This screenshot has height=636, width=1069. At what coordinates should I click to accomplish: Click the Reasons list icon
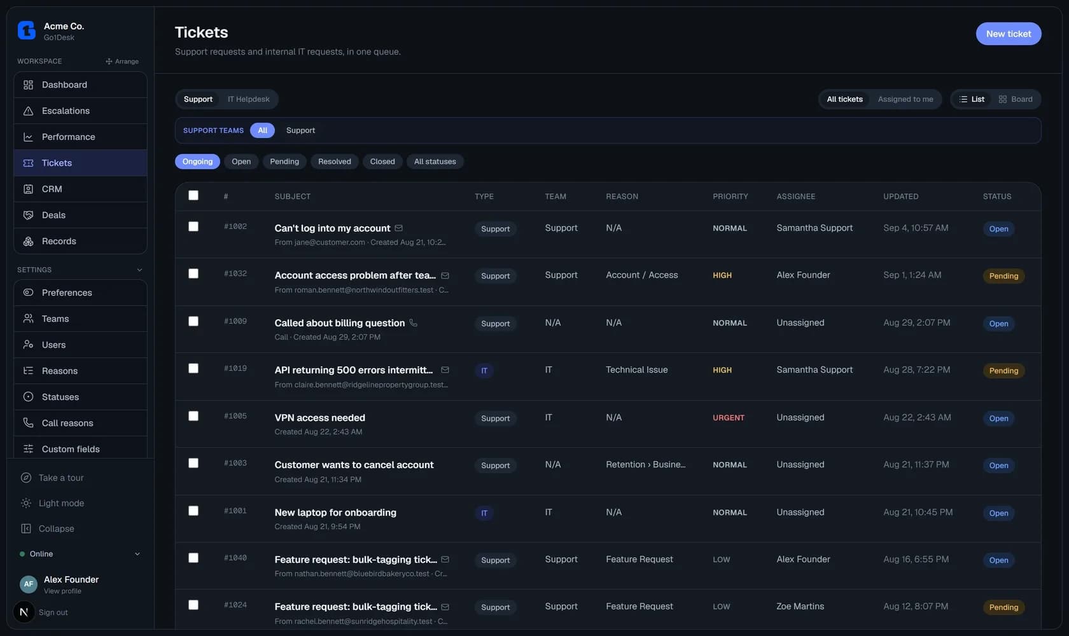(x=28, y=371)
